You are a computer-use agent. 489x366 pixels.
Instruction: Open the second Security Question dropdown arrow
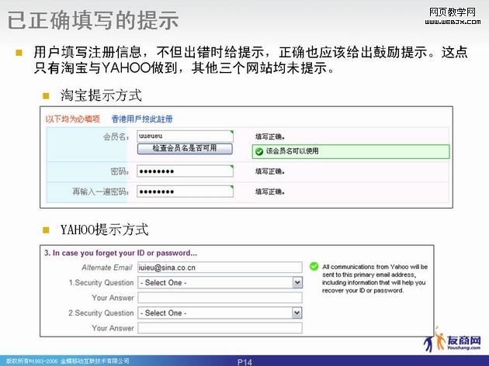[297, 312]
